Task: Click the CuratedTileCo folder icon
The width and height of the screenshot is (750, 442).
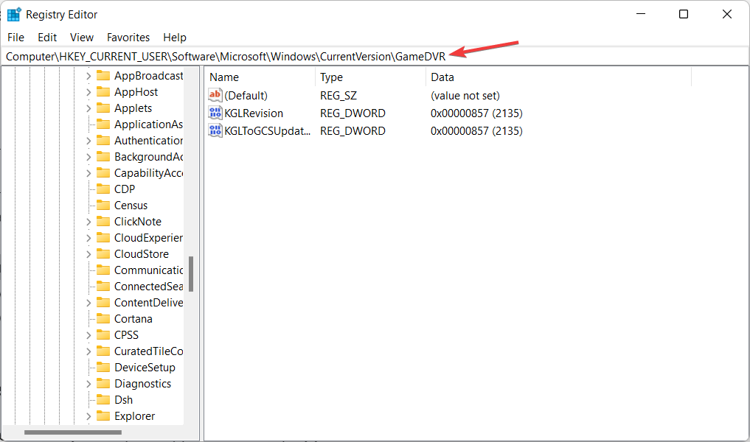Action: [103, 351]
